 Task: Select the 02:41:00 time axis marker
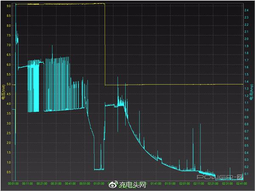click(241, 184)
